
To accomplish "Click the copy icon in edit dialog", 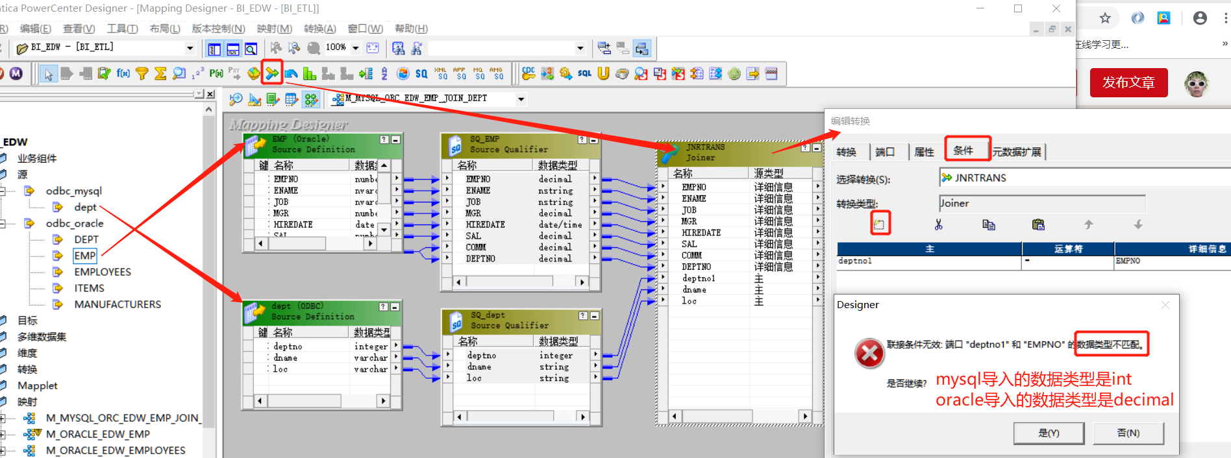I will (989, 224).
